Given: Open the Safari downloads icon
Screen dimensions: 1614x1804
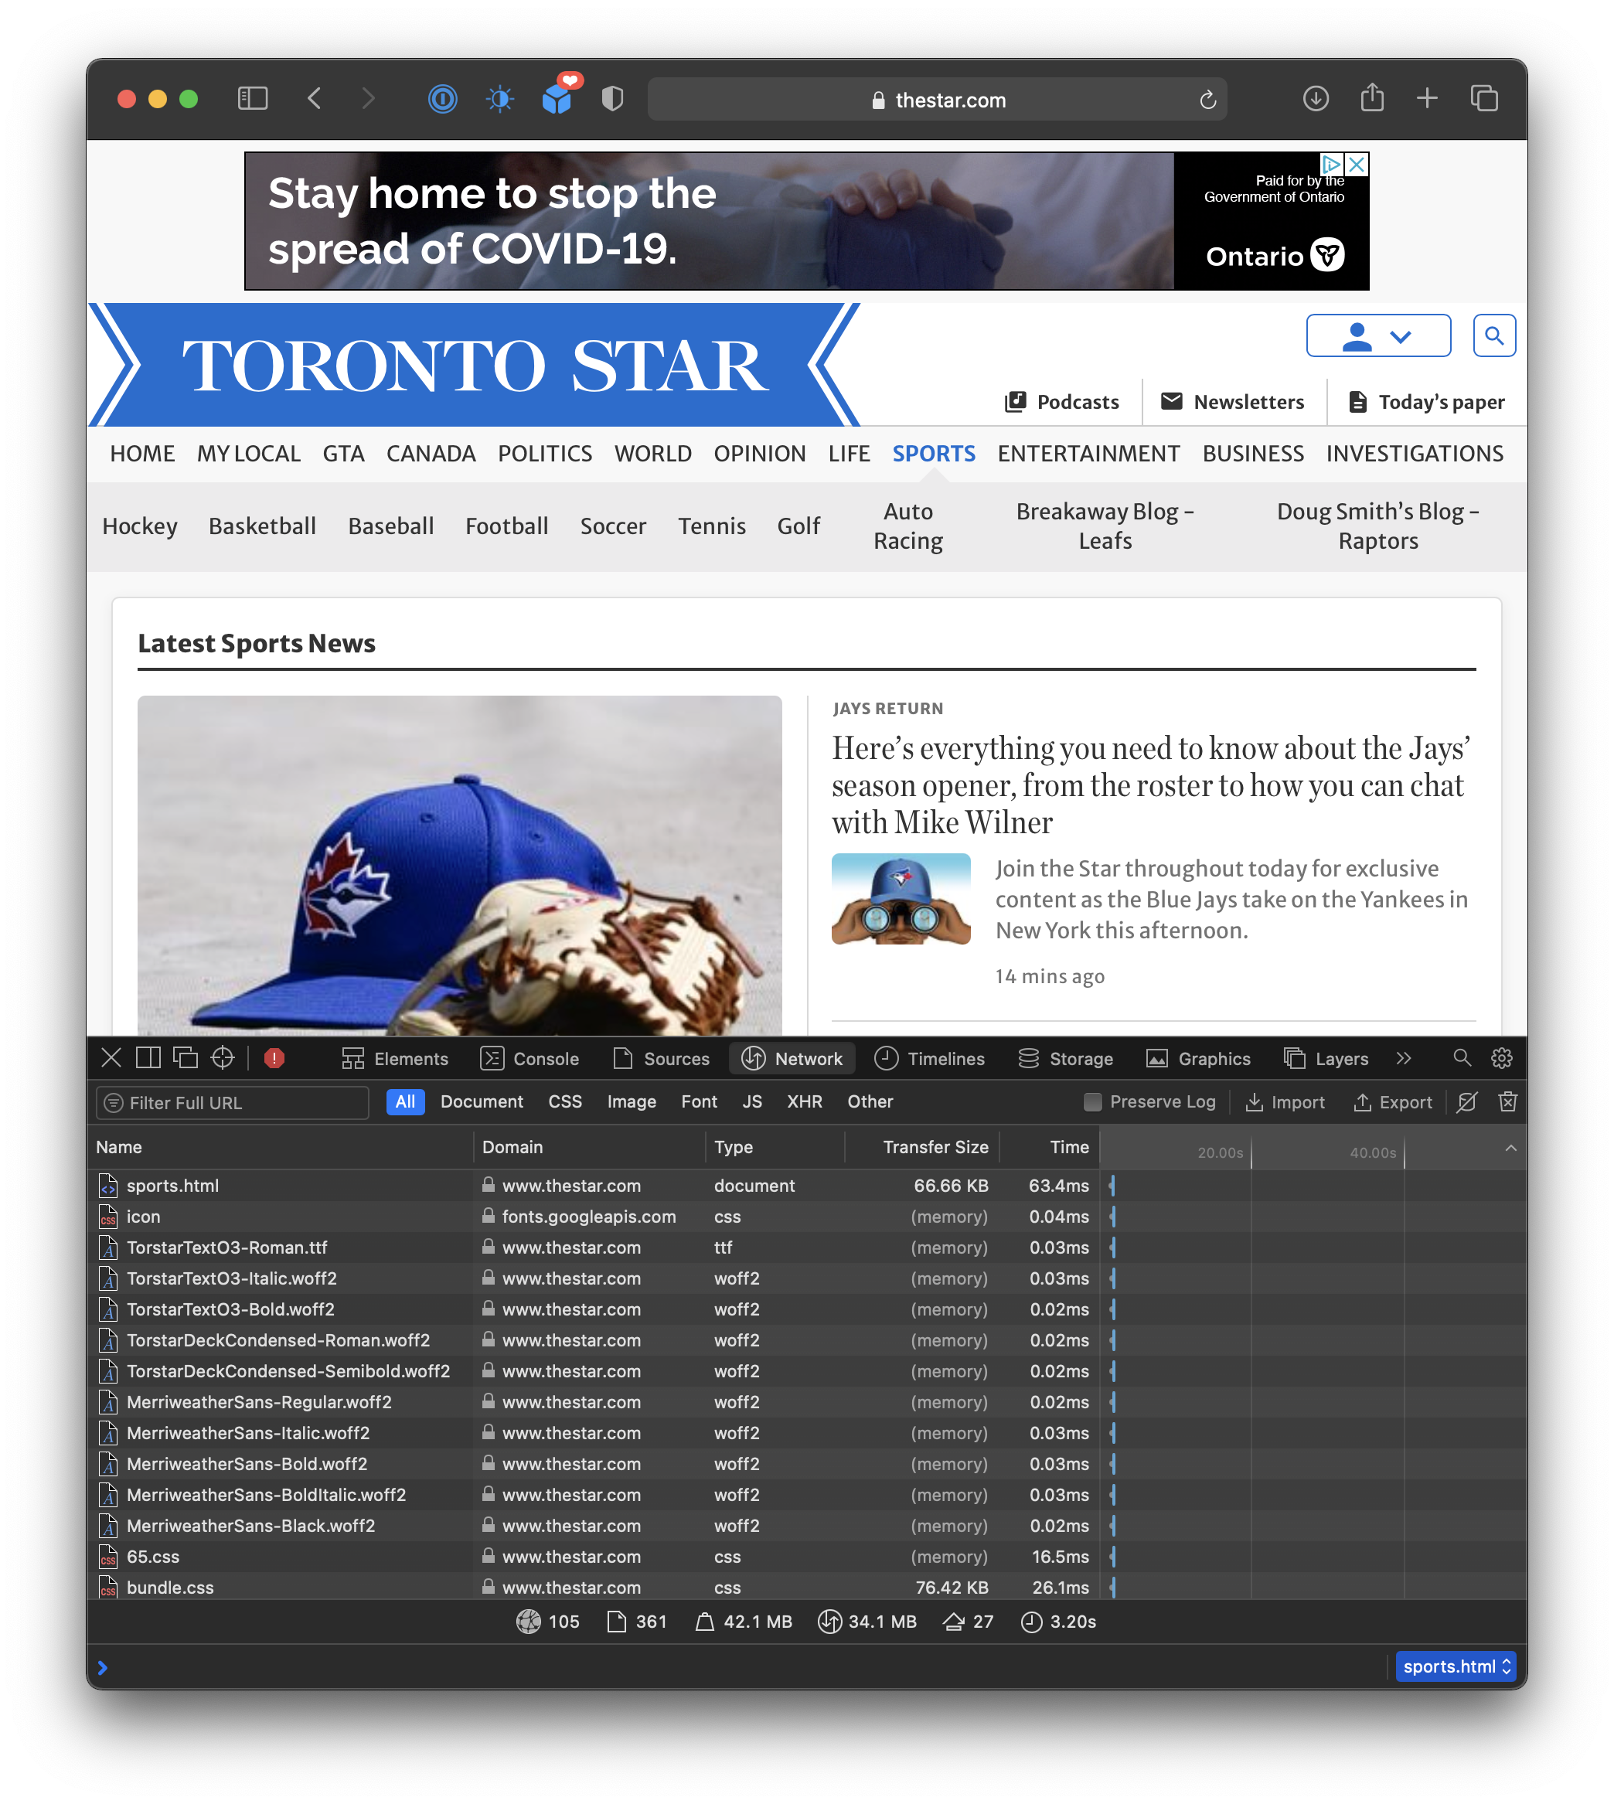Looking at the screenshot, I should (x=1315, y=98).
